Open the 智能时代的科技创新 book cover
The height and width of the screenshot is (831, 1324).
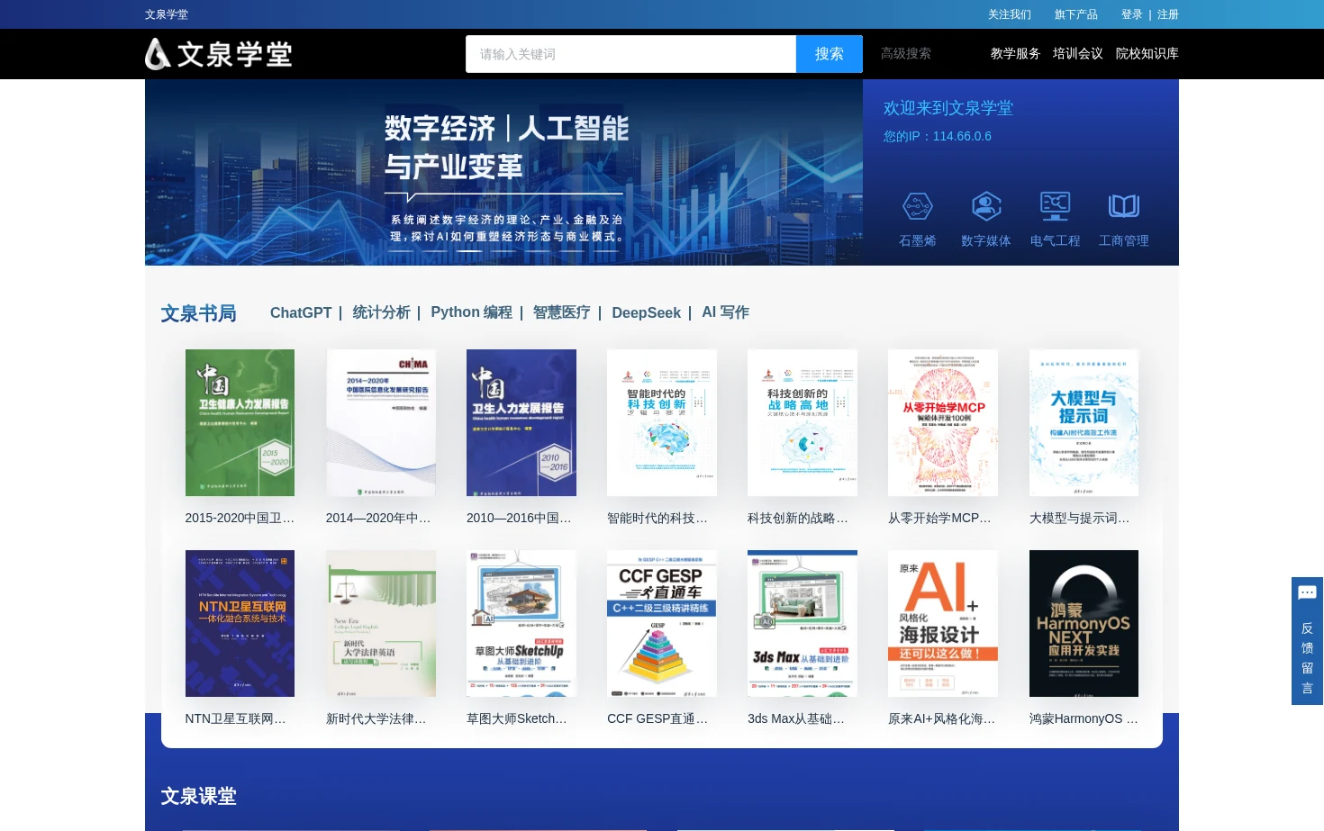coord(662,422)
